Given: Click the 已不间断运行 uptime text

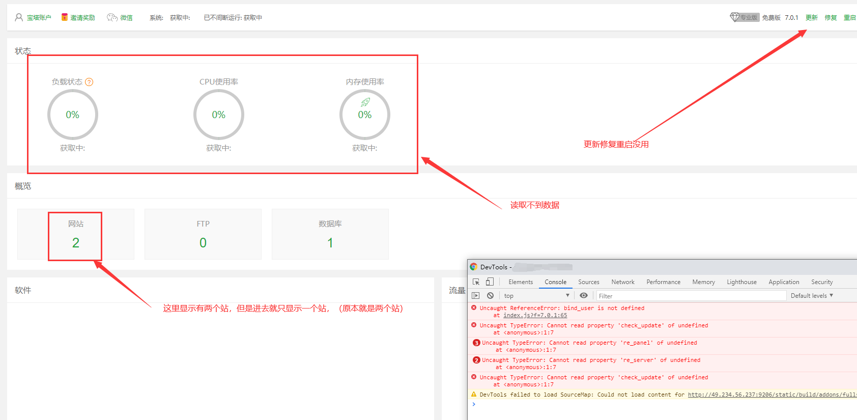Looking at the screenshot, I should [x=233, y=18].
